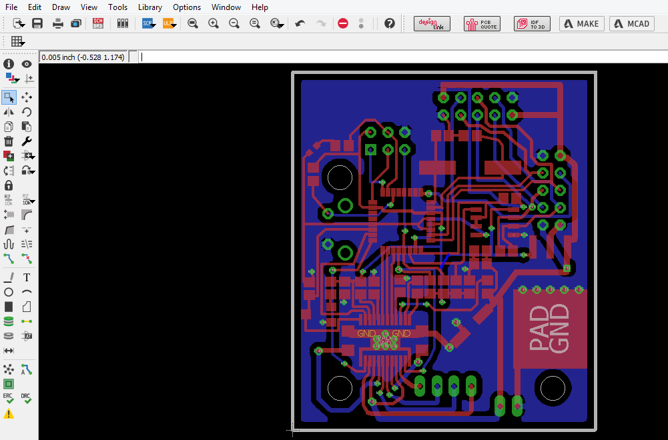Select the Line draw tool
Screen dimensions: 668x440
[9, 277]
